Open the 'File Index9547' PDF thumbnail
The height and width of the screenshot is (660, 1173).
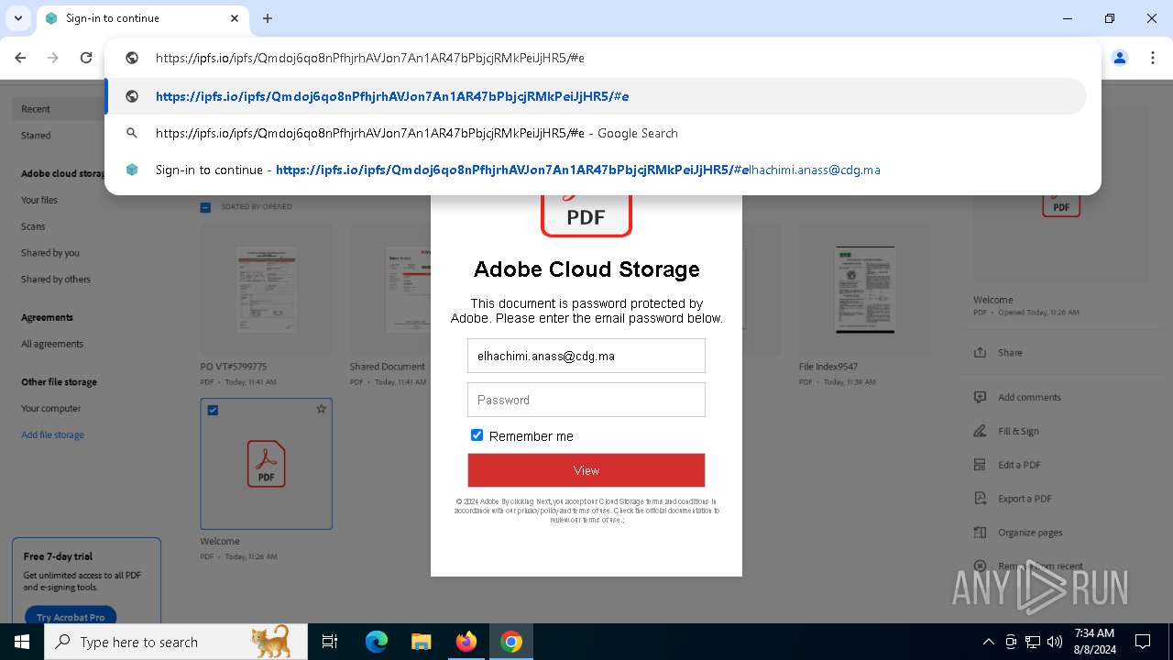(x=864, y=291)
